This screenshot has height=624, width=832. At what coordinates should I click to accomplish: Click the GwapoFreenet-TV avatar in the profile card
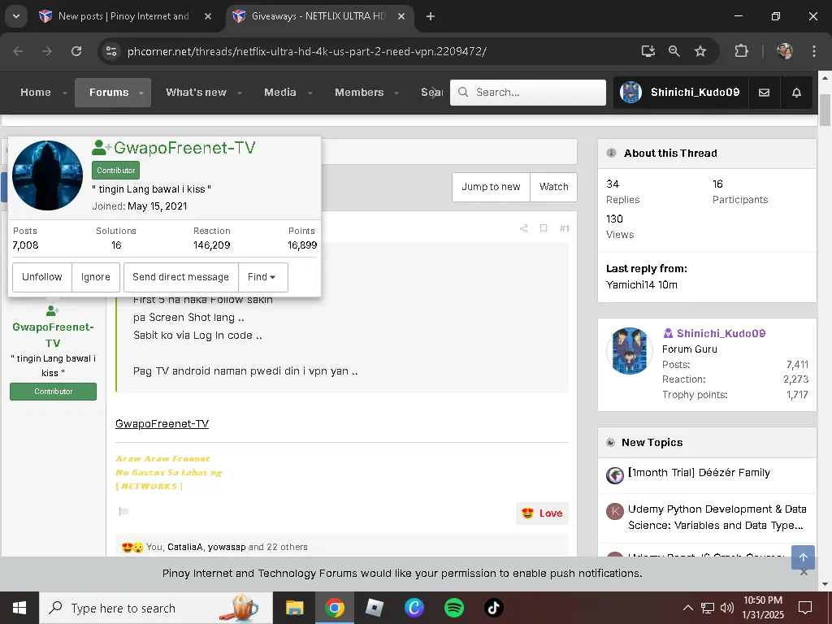click(47, 175)
